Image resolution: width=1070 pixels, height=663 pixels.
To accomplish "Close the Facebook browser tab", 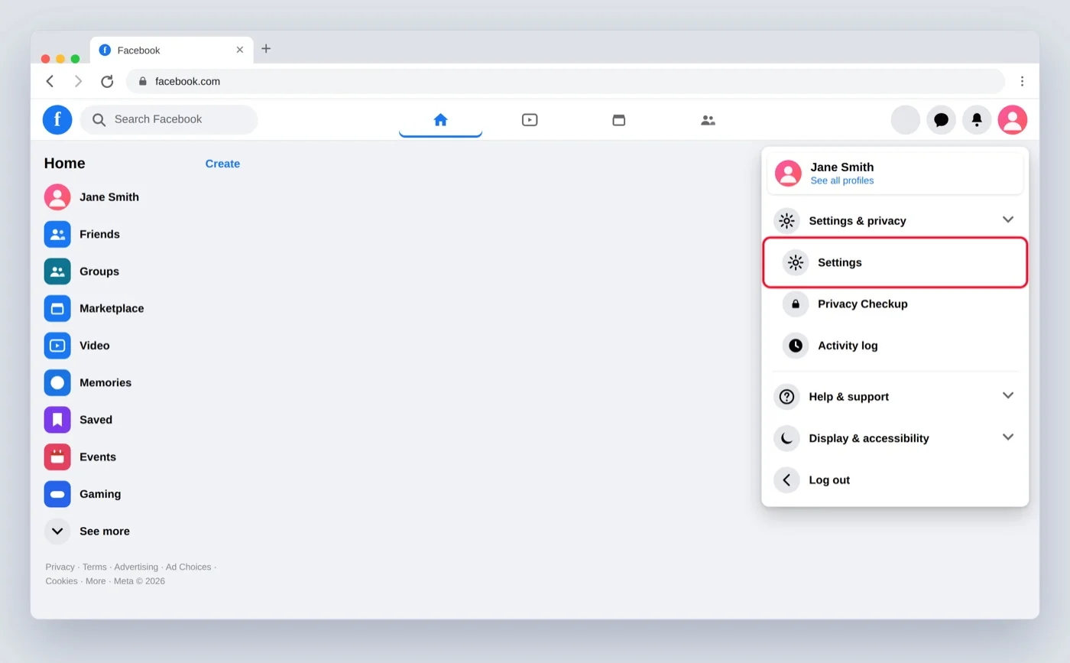I will coord(239,50).
